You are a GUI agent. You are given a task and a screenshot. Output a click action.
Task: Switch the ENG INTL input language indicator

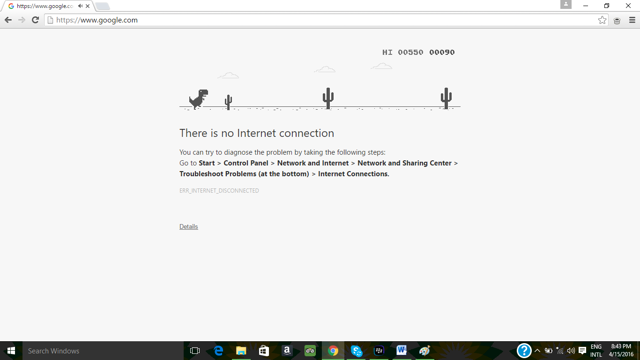pyautogui.click(x=596, y=351)
